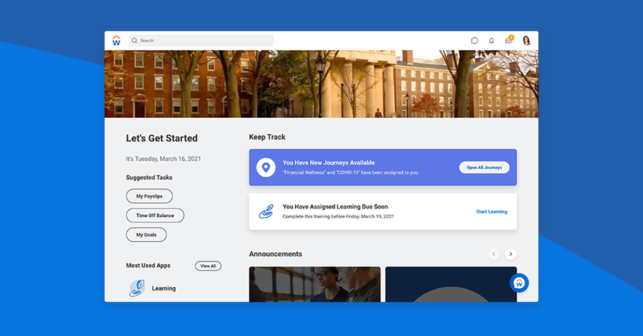643x336 pixels.
Task: Open My Payslips suggested task
Action: pos(149,196)
